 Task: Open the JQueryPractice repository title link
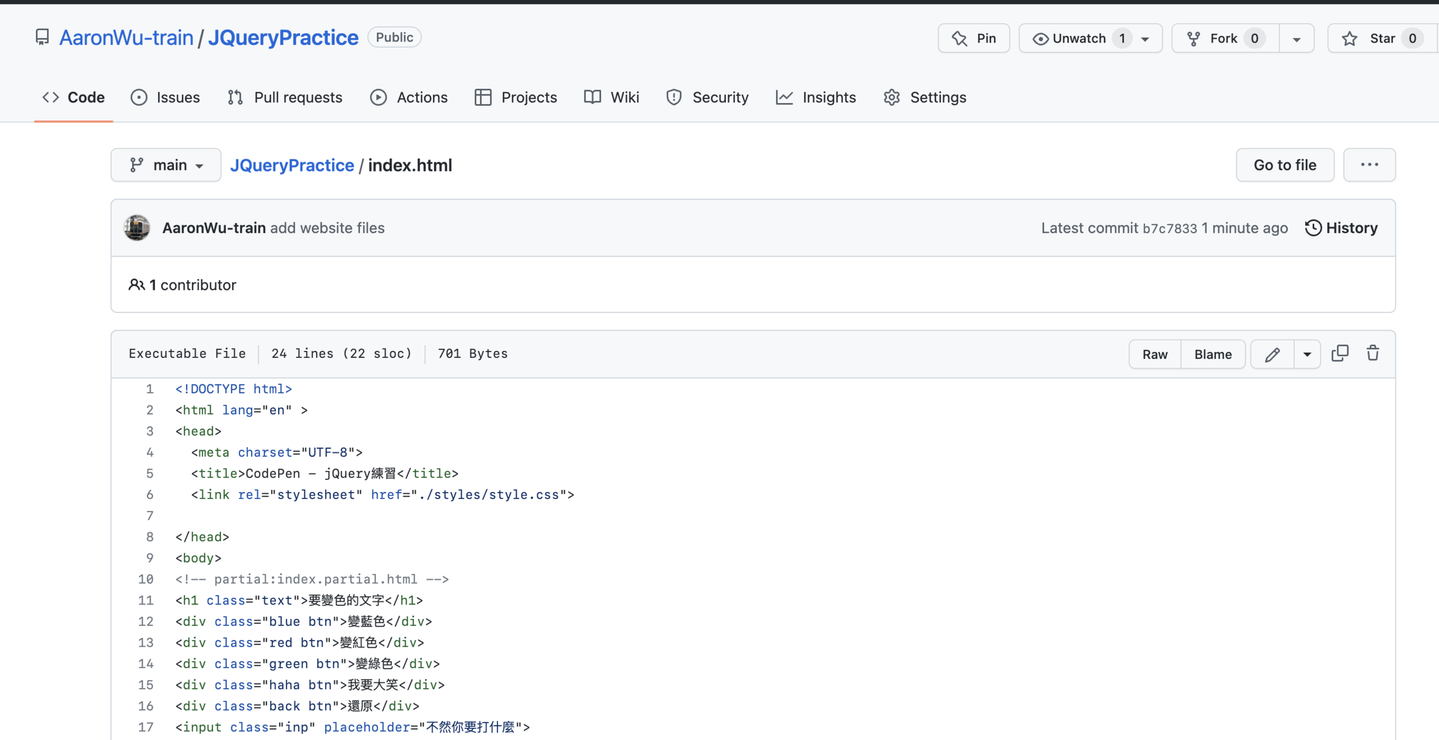[283, 37]
